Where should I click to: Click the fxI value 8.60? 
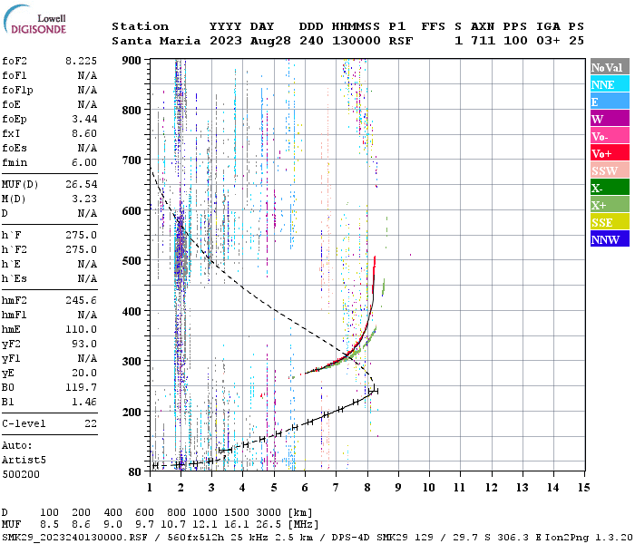pos(84,133)
